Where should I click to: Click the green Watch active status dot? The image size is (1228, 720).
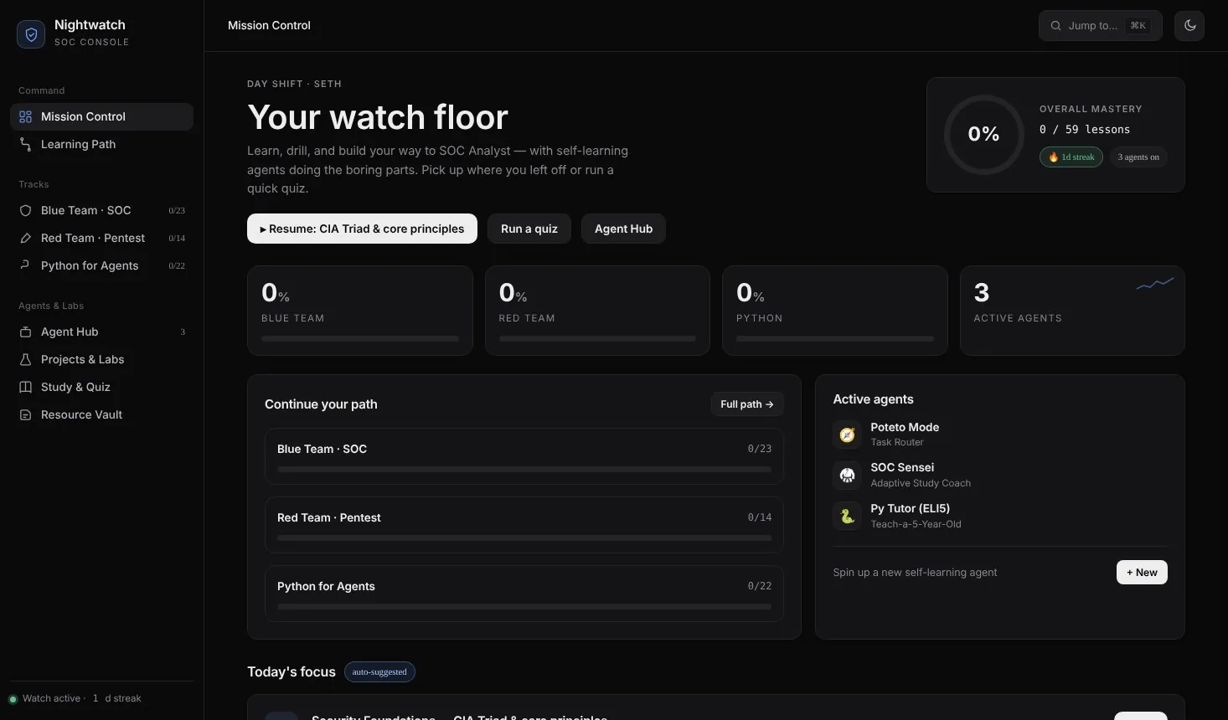(13, 699)
